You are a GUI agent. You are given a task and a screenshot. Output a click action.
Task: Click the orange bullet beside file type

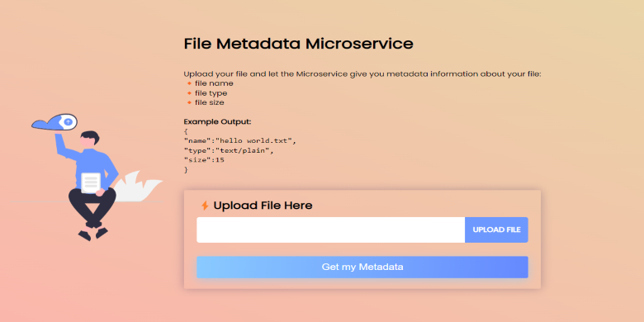189,93
